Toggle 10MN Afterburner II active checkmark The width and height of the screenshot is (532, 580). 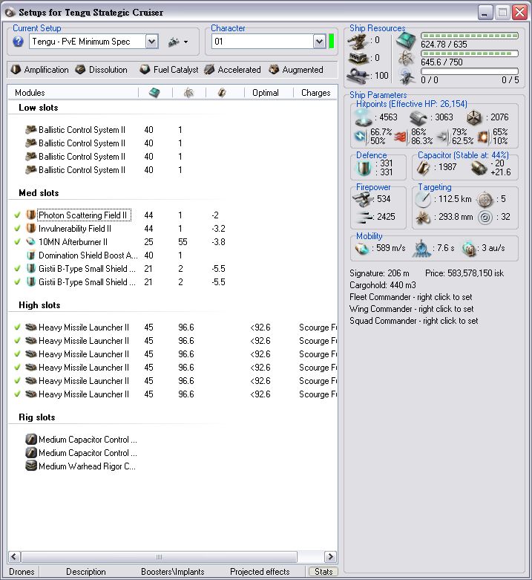pyautogui.click(x=17, y=241)
